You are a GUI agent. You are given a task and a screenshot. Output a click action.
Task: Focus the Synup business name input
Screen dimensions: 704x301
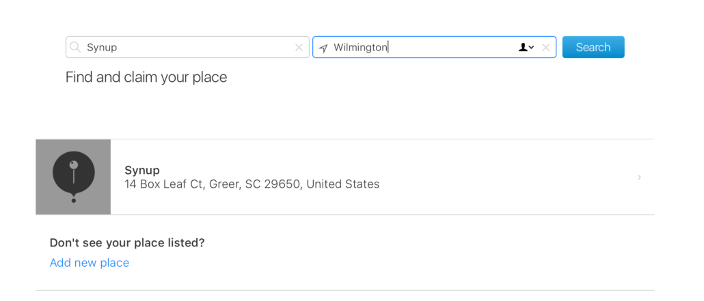click(x=188, y=47)
